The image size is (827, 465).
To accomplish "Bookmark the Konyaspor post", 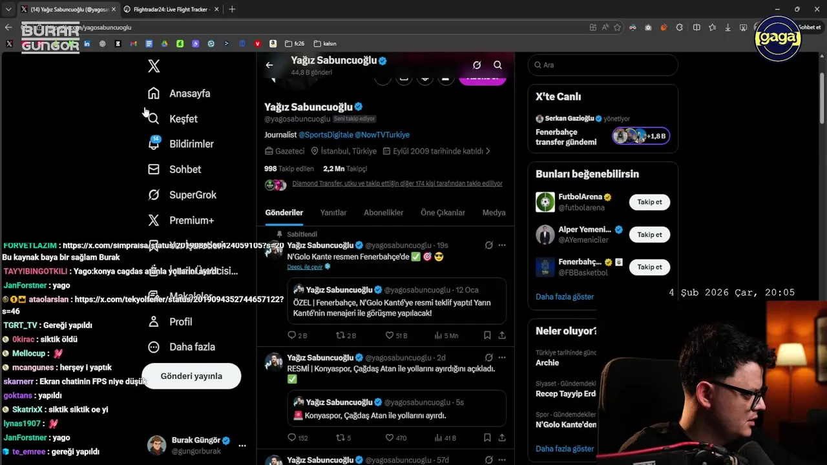I will coord(488,438).
